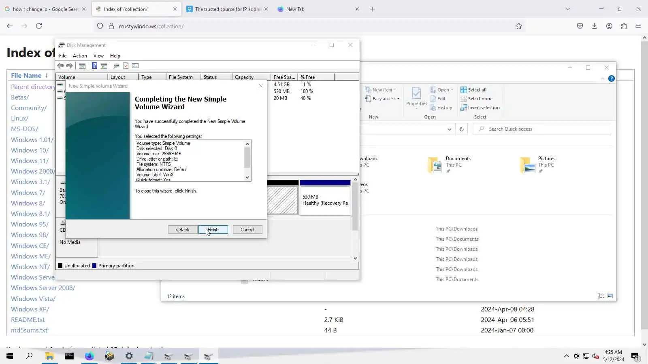This screenshot has width=648, height=364.
Task: Open the README.txt file link
Action: click(28, 320)
